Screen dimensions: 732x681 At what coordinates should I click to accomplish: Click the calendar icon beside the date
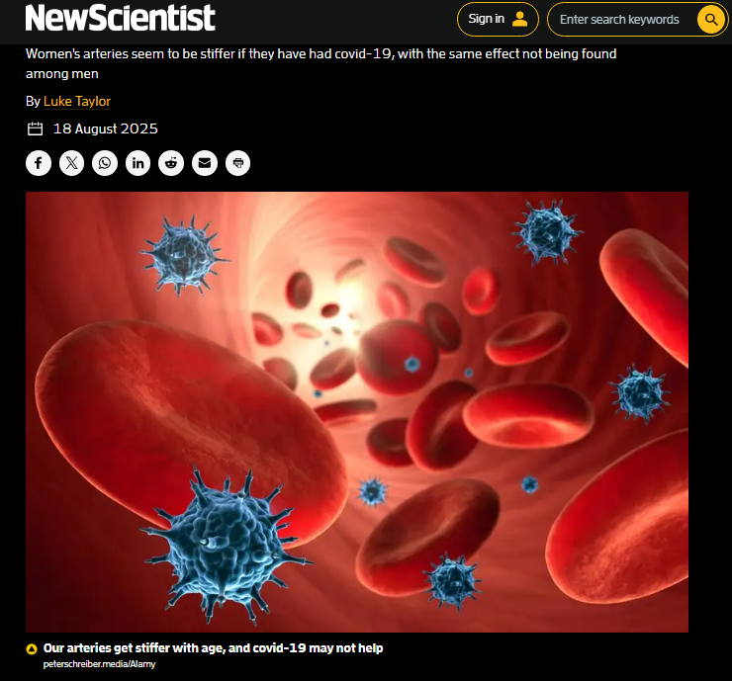35,128
